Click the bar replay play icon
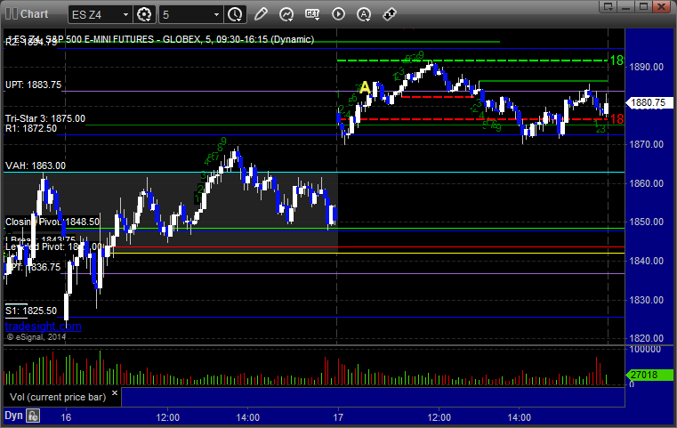The height and width of the screenshot is (428, 677). (x=338, y=14)
